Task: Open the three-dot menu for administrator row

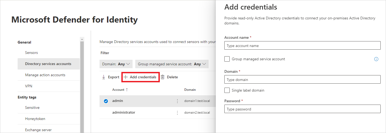Action: pos(177,113)
